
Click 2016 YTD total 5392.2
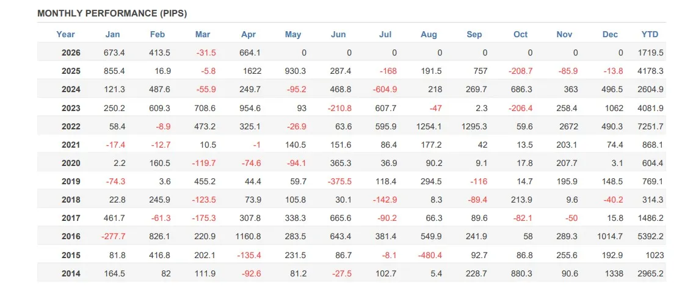point(651,237)
